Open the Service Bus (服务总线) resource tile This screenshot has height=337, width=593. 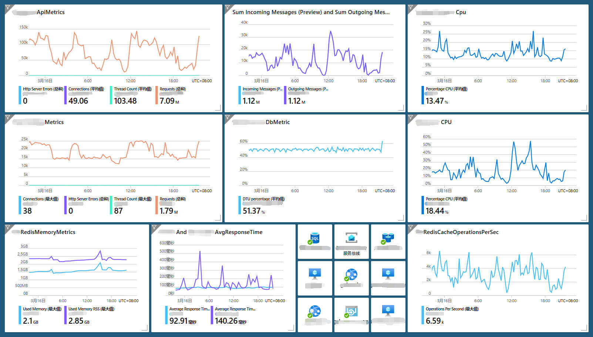351,241
